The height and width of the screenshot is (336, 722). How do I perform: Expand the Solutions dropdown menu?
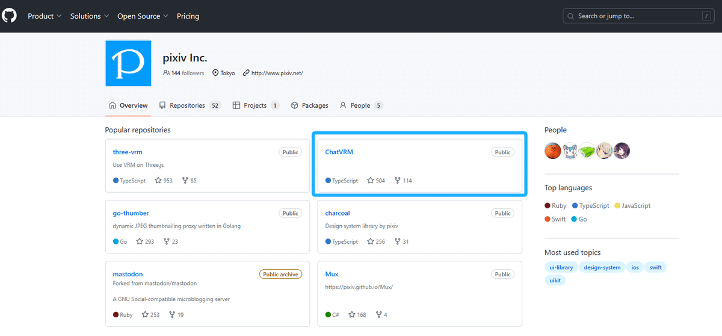click(90, 16)
